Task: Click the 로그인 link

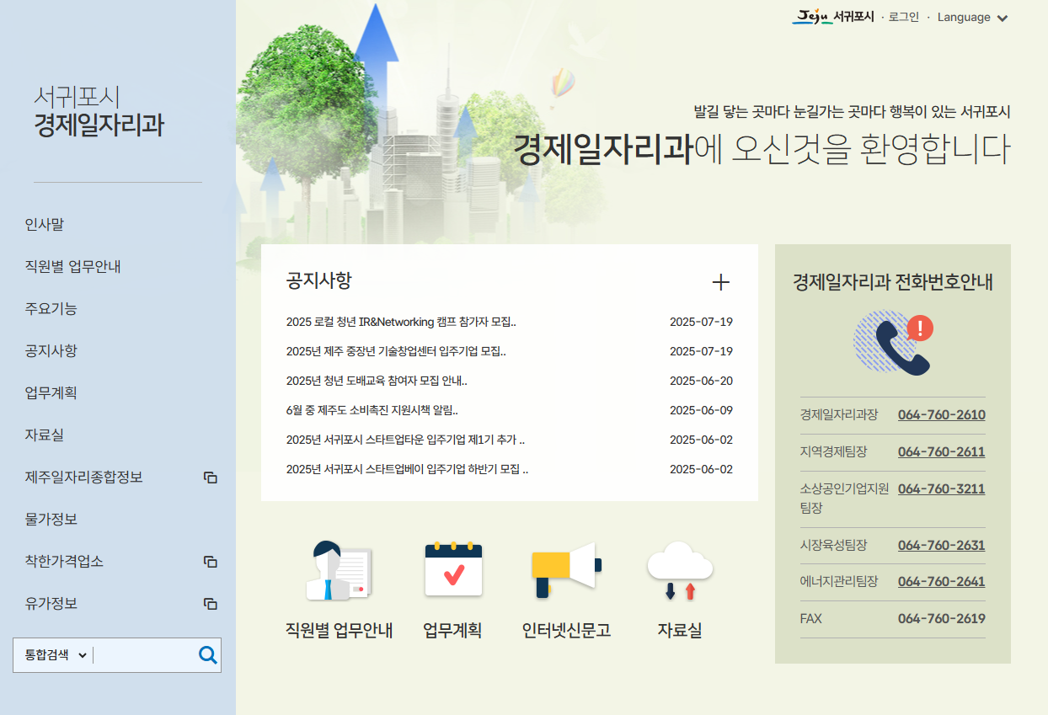Action: click(x=903, y=17)
